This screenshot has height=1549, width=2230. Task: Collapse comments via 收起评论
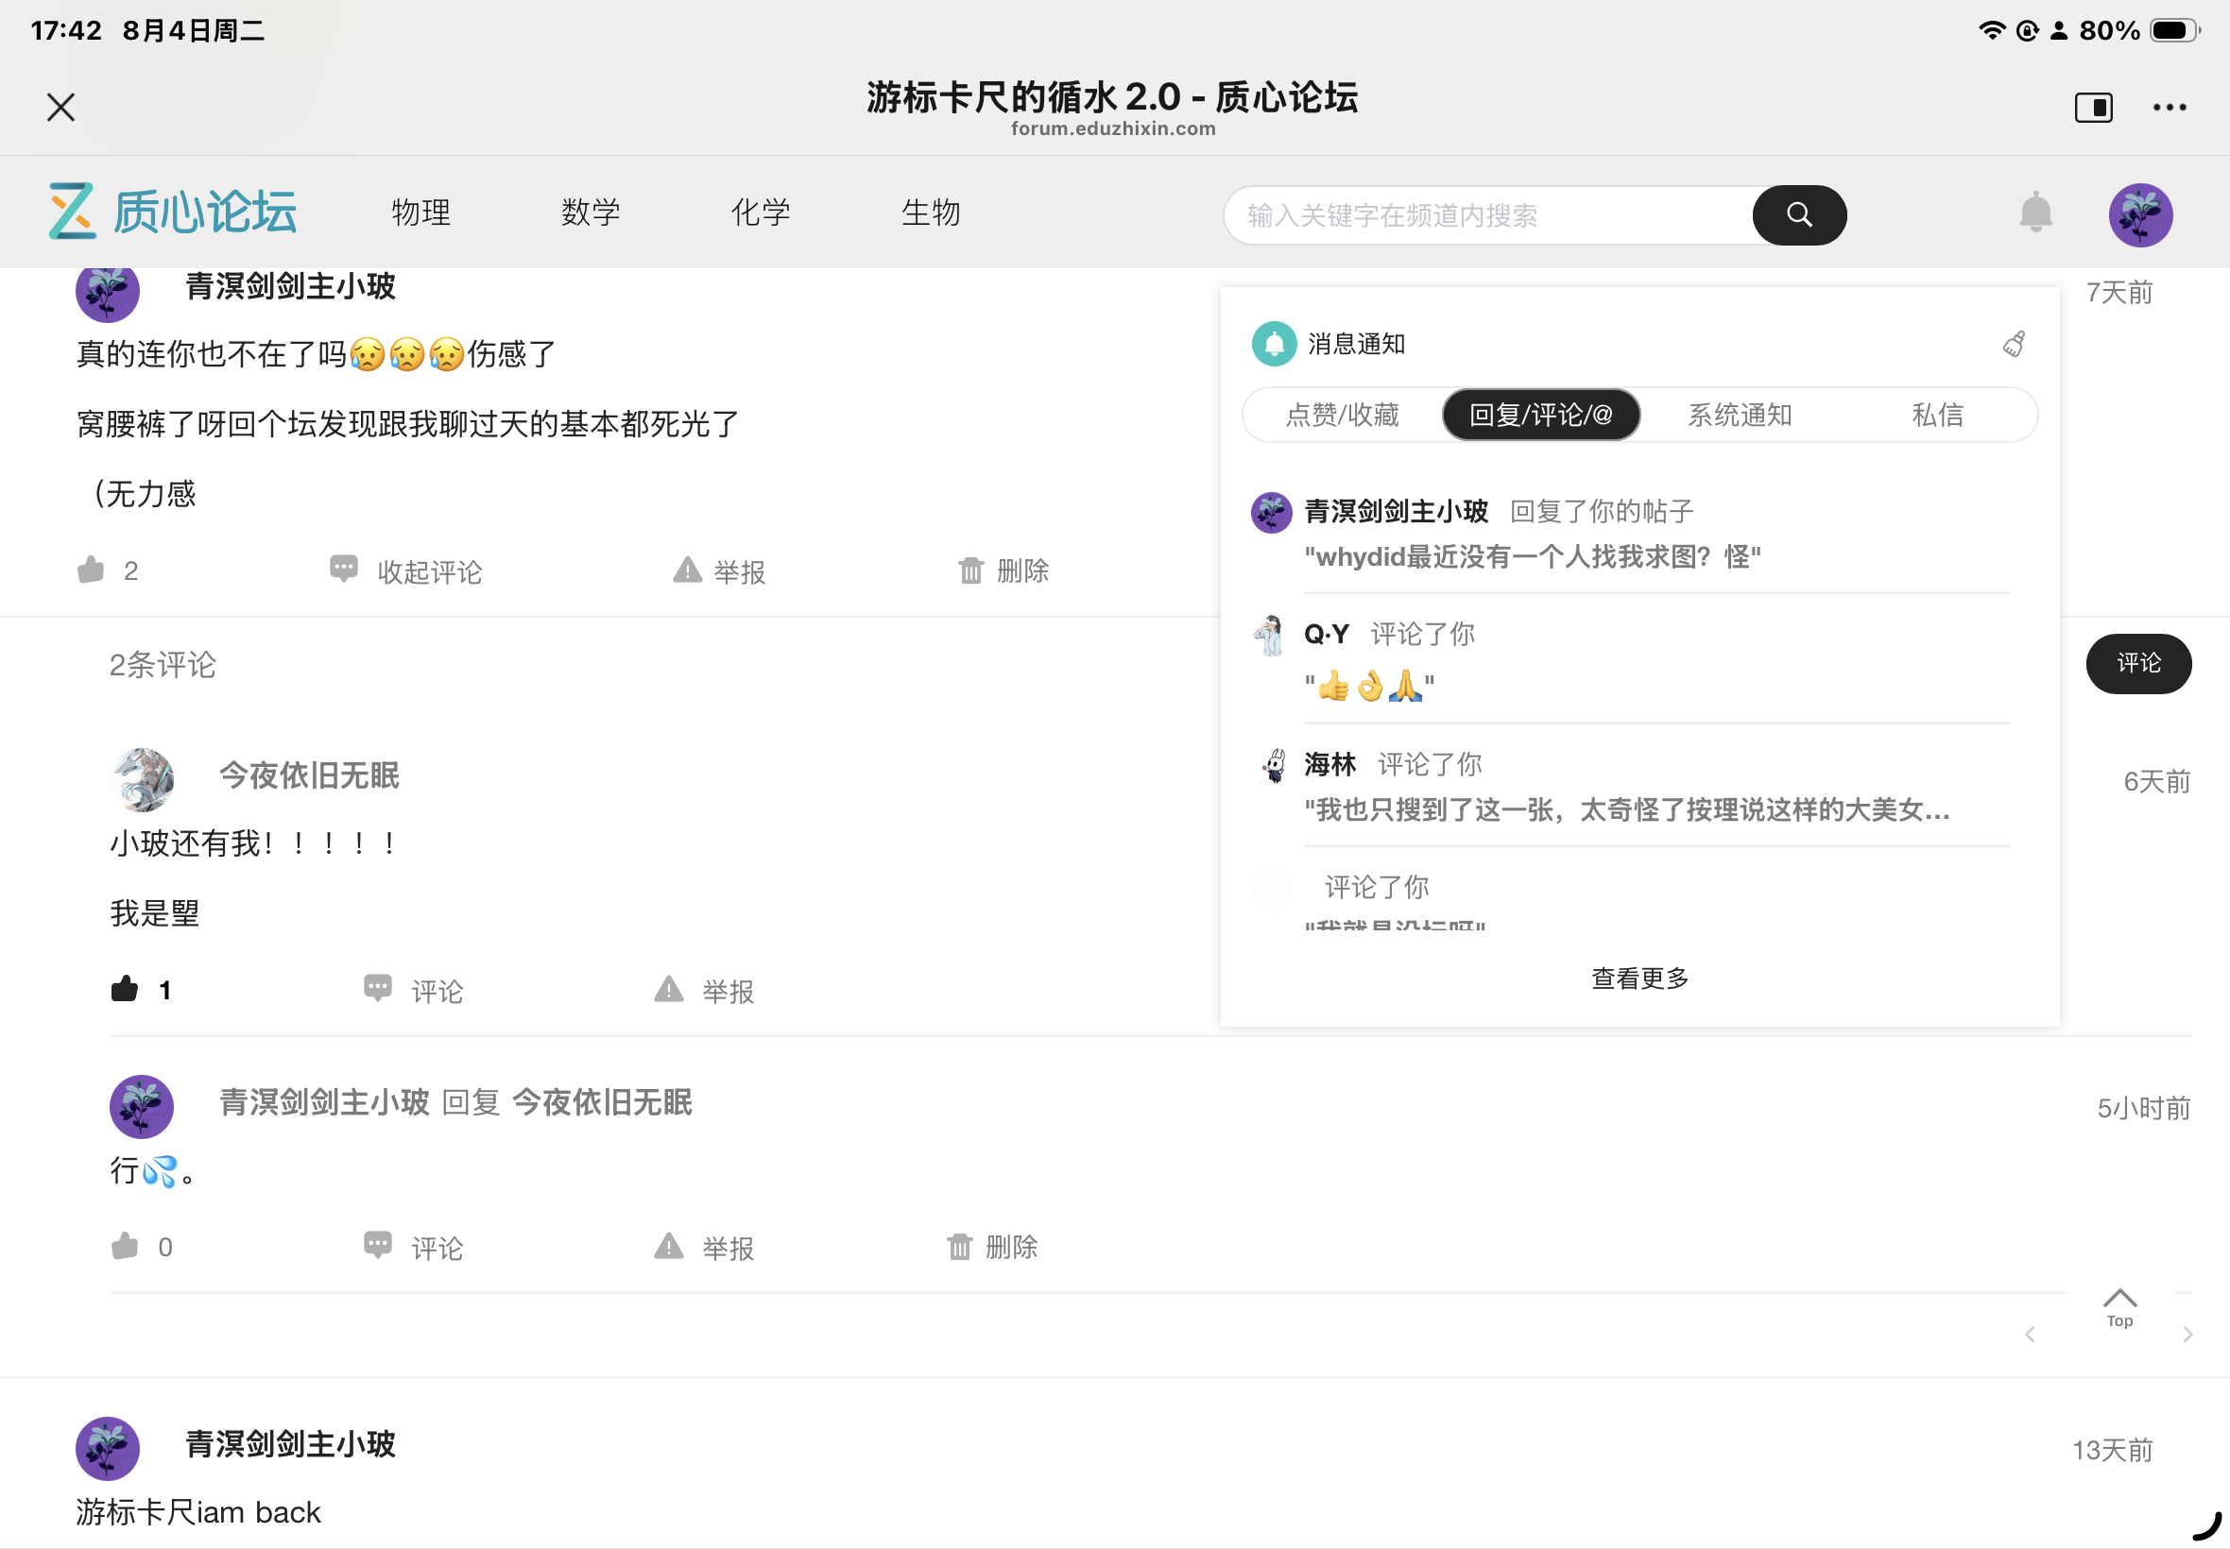tap(405, 570)
